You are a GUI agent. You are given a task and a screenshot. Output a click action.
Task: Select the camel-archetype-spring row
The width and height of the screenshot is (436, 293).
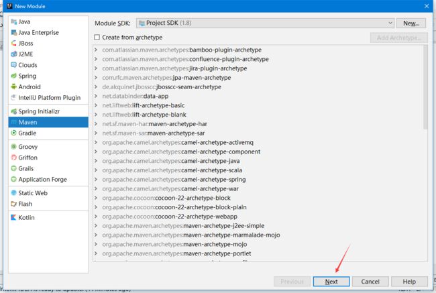click(x=258, y=179)
